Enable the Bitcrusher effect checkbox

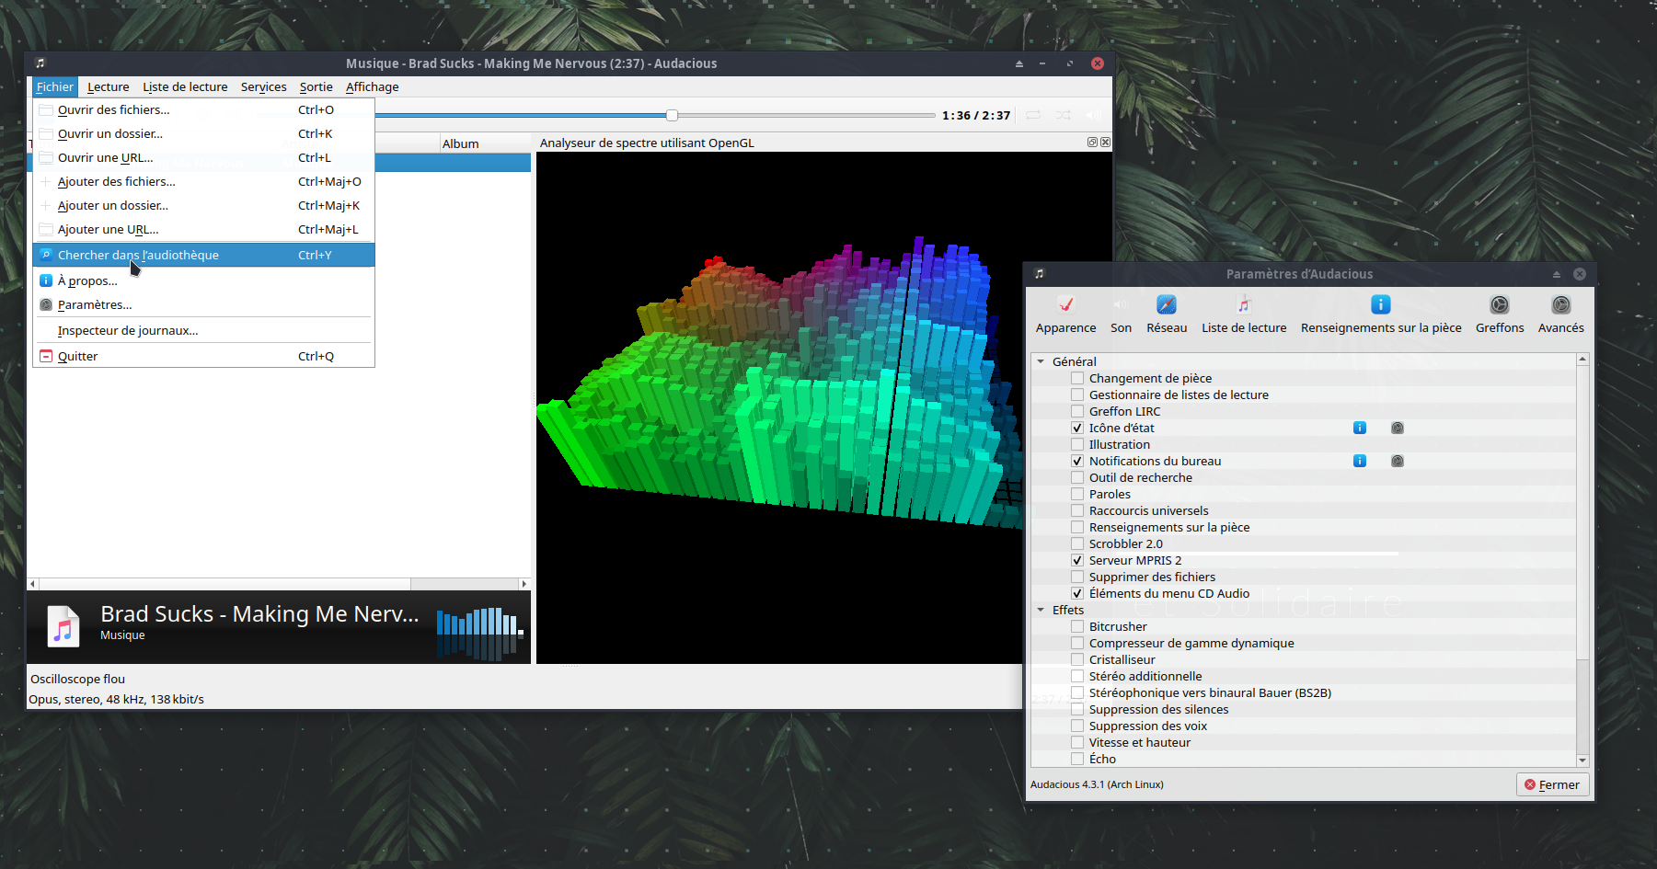1077,626
